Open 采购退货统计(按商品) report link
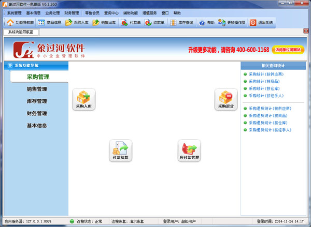 point(268,116)
